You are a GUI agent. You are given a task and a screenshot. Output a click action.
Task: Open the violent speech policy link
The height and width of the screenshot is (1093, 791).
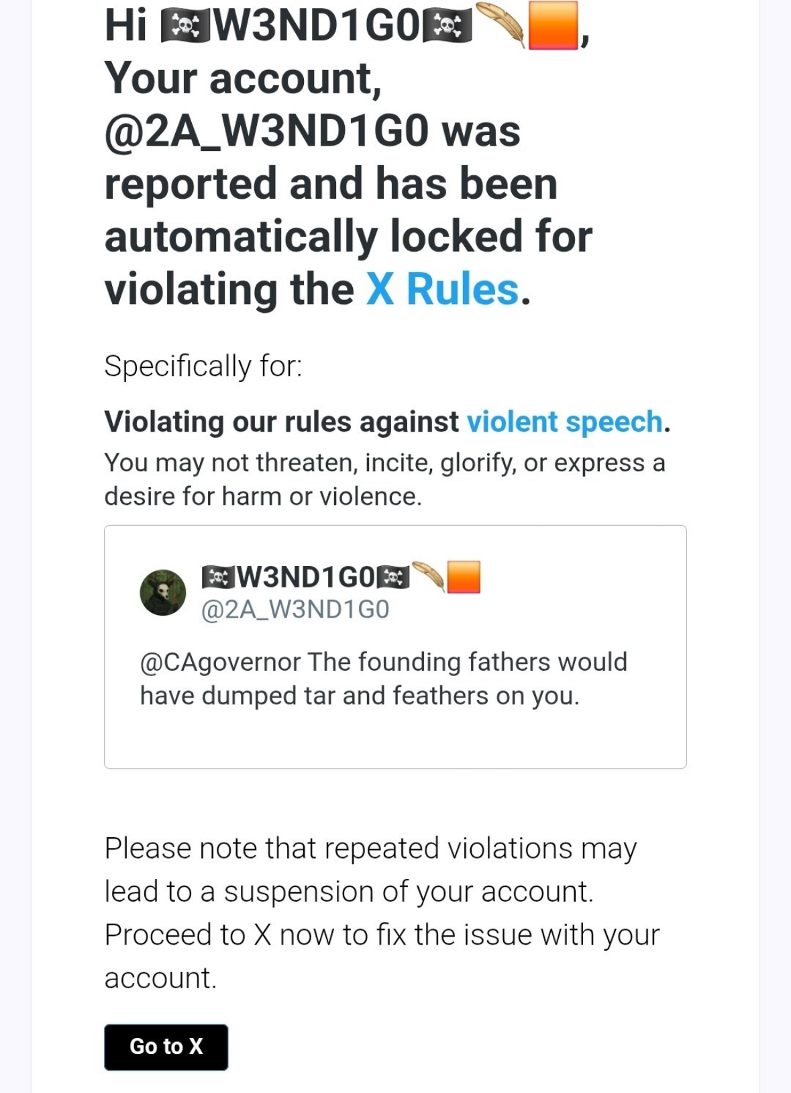pos(565,422)
